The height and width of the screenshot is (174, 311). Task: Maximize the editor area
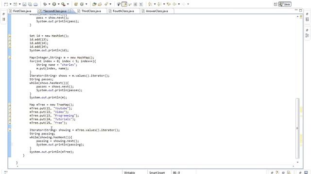300,10
